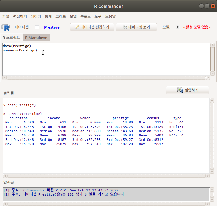The width and height of the screenshot is (217, 206).
Task: Click message [2] 데이터셋 Prestige line
Action: [x=64, y=194]
